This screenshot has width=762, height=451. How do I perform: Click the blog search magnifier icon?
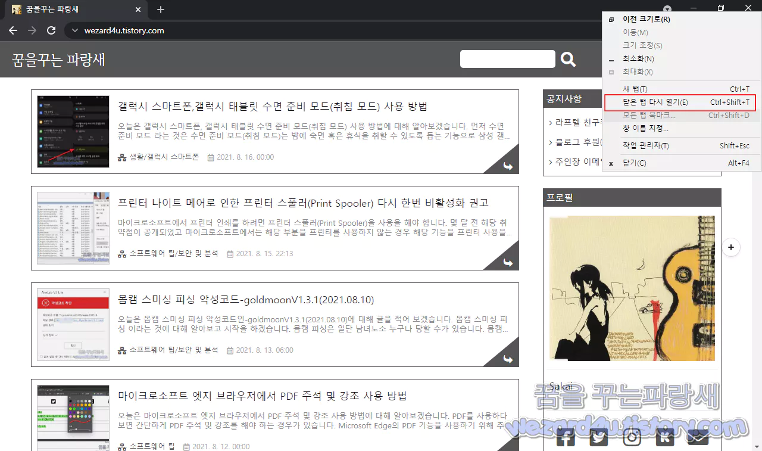coord(569,59)
